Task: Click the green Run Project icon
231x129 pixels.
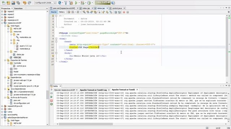Action: [x=76, y=3]
